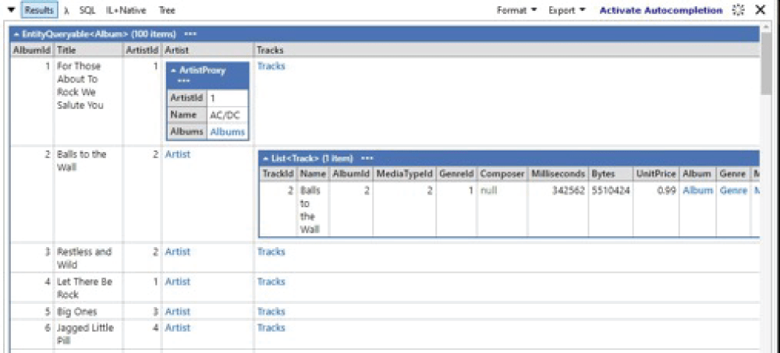Image resolution: width=780 pixels, height=353 pixels.
Task: Open the lambda (λ) tab
Action: tap(66, 10)
